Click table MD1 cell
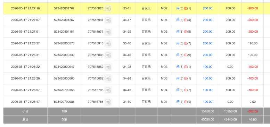270x127 pixels. 164,102
